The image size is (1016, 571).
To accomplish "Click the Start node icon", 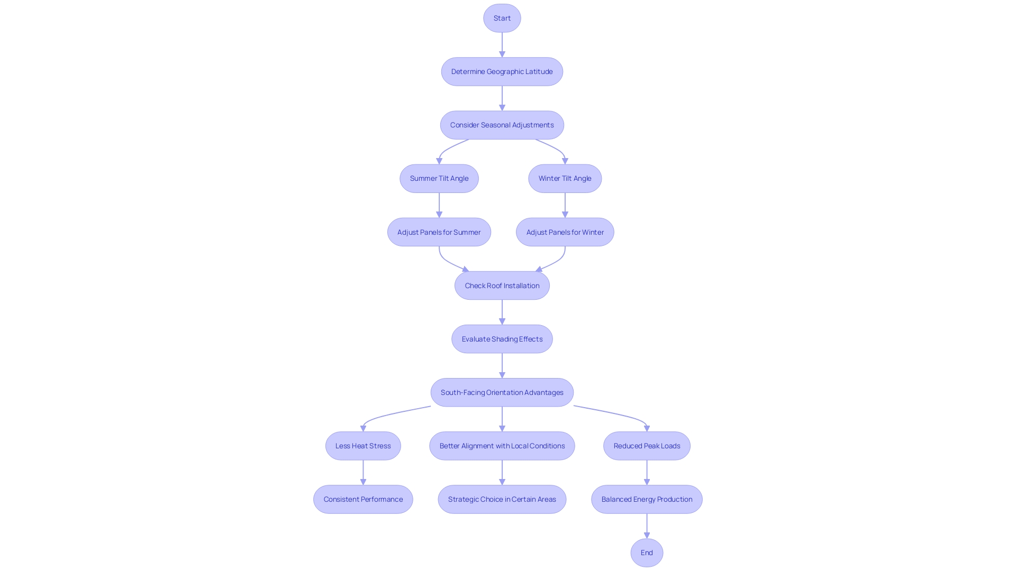I will coord(502,17).
